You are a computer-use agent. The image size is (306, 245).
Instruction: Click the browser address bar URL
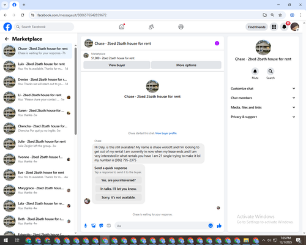click(x=72, y=15)
